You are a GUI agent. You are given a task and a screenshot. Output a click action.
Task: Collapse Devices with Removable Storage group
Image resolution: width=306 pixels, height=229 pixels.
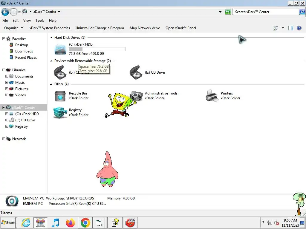51,61
